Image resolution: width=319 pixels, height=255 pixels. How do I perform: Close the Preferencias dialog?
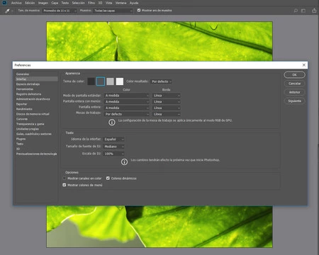[x=304, y=65]
